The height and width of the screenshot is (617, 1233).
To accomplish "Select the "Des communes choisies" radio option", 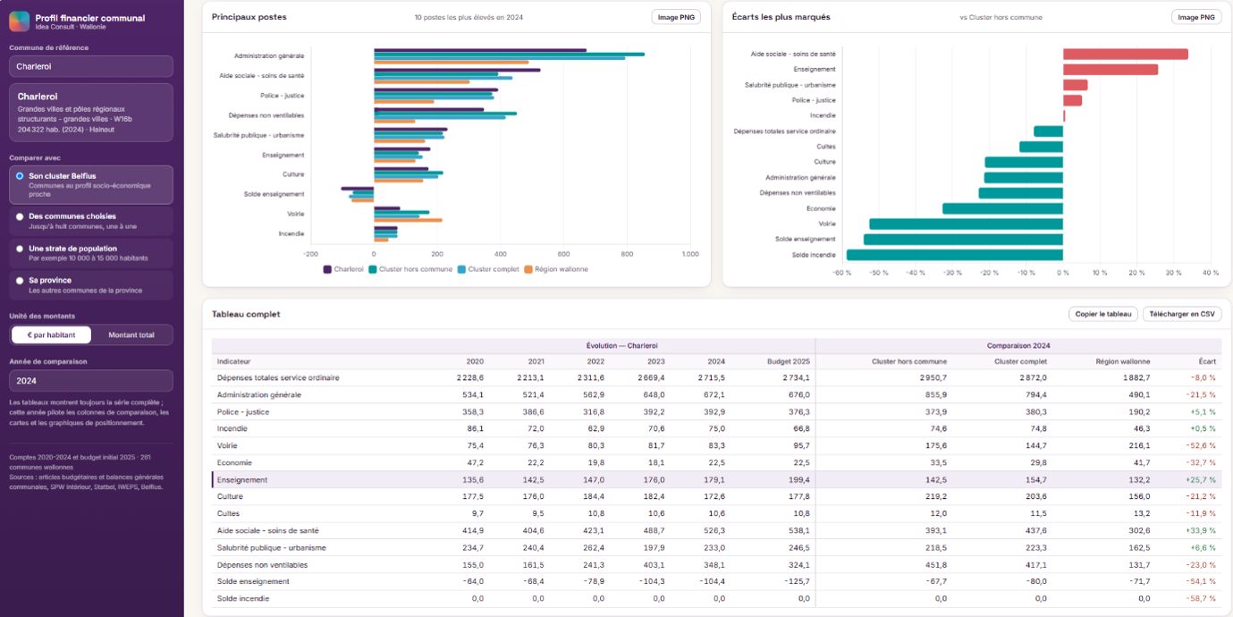I will pos(20,216).
